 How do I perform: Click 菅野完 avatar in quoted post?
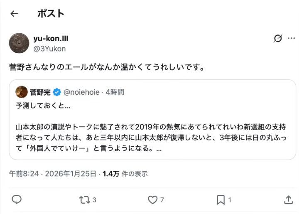pos(22,92)
